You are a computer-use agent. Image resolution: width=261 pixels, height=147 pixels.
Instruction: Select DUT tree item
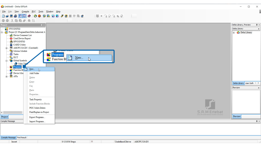click(16, 57)
